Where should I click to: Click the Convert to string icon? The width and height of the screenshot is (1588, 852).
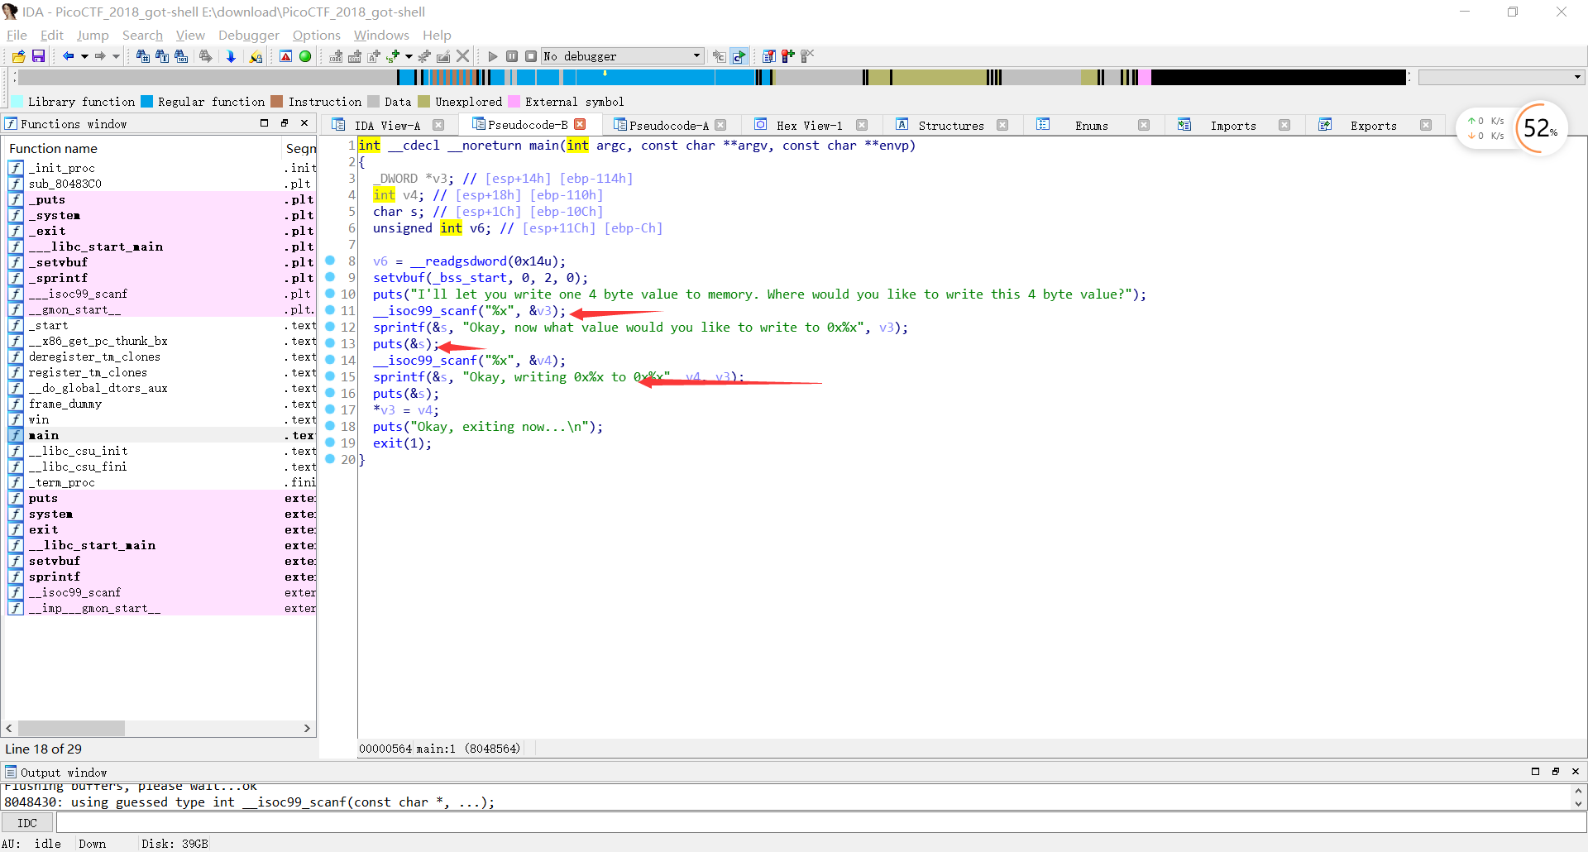click(374, 56)
